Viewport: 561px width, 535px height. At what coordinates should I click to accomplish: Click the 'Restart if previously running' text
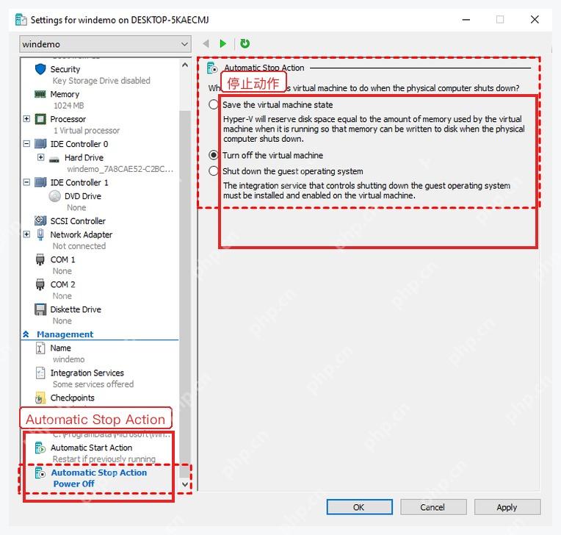point(104,459)
